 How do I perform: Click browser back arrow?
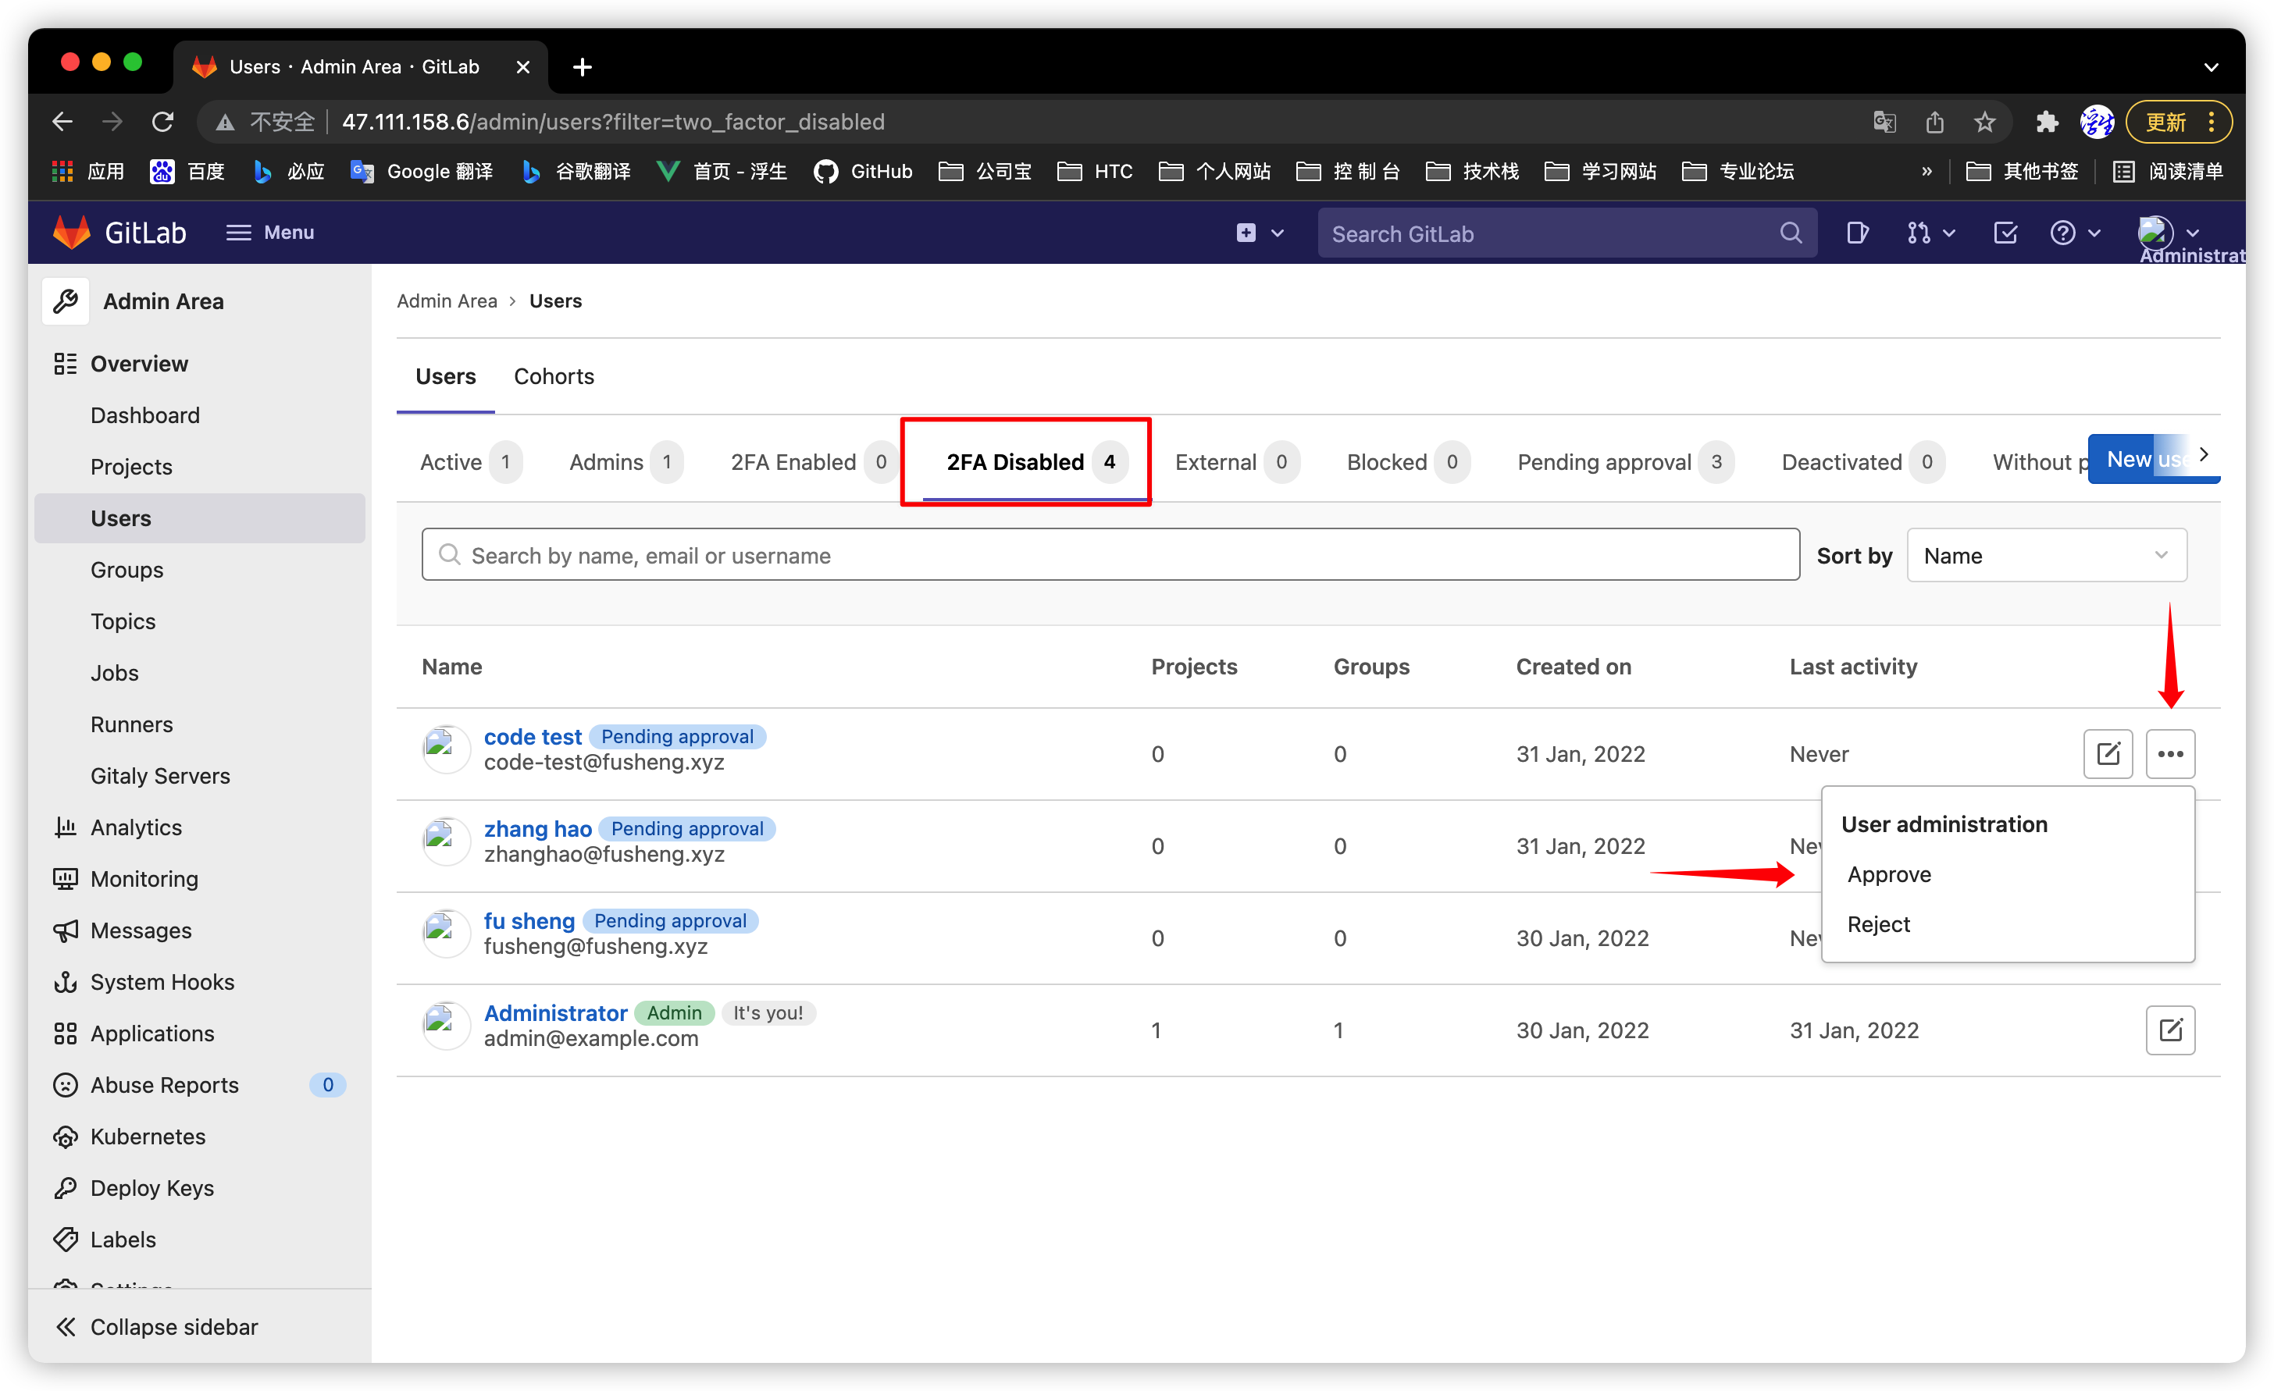pos(62,122)
